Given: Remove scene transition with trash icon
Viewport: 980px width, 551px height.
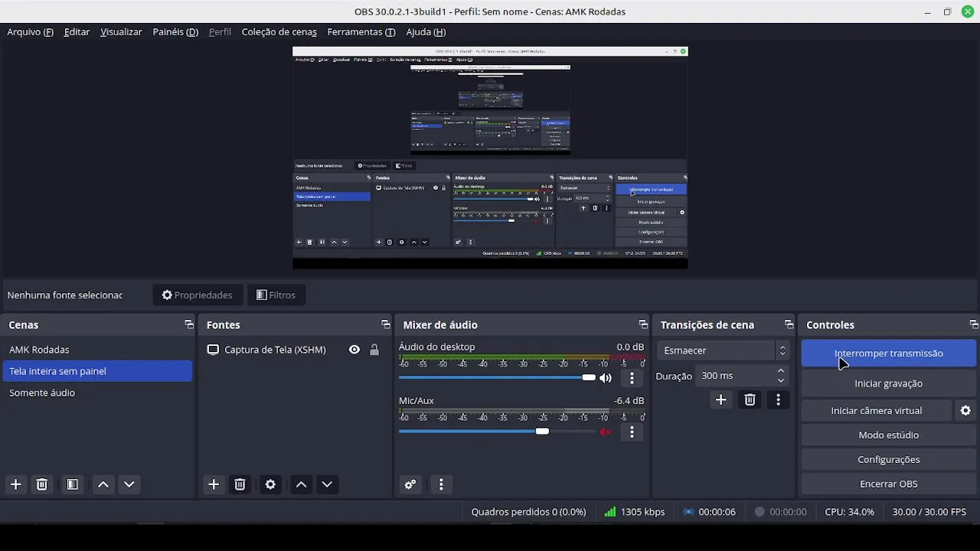Looking at the screenshot, I should (x=750, y=399).
